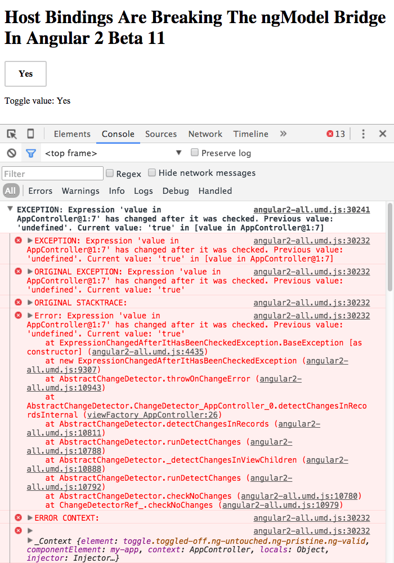Click error icon beside ERROR CONTEXT row
394x563 pixels.
[18, 518]
